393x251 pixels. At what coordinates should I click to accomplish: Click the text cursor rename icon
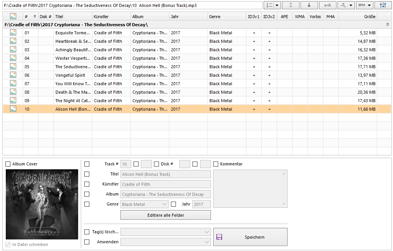[291, 5]
